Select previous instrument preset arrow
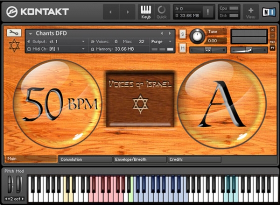Viewport: 280px width, 205px height. pyautogui.click(x=162, y=33)
